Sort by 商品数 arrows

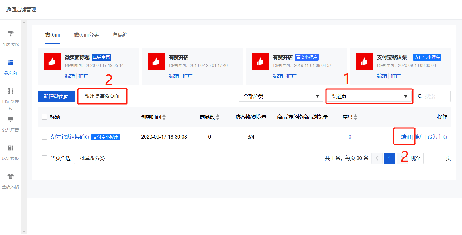pos(218,117)
